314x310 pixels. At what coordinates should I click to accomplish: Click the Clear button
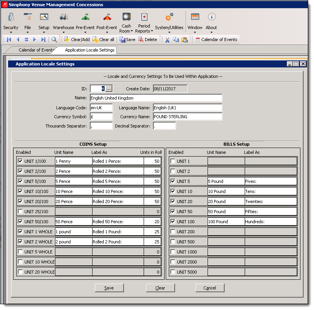[160, 288]
